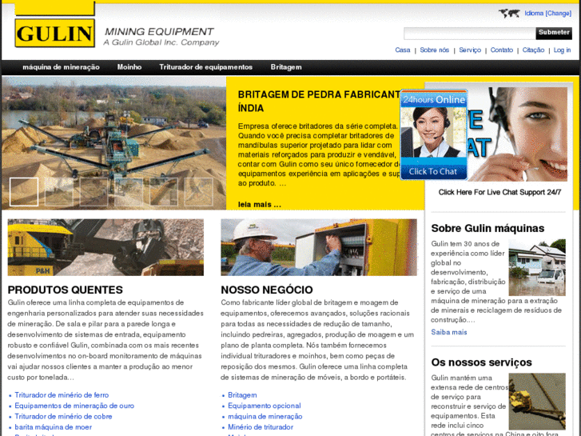Image resolution: width=581 pixels, height=436 pixels.
Task: Open the Serviço link
Action: 470,50
